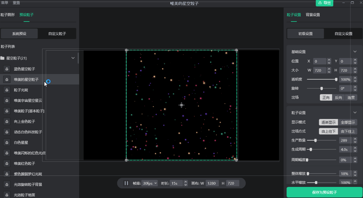Click the 蓝色星空粒子 preset icon
The height and width of the screenshot is (198, 363).
coord(7,69)
